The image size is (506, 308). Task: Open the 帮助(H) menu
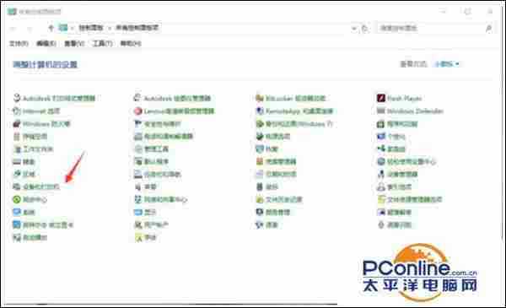[x=131, y=43]
